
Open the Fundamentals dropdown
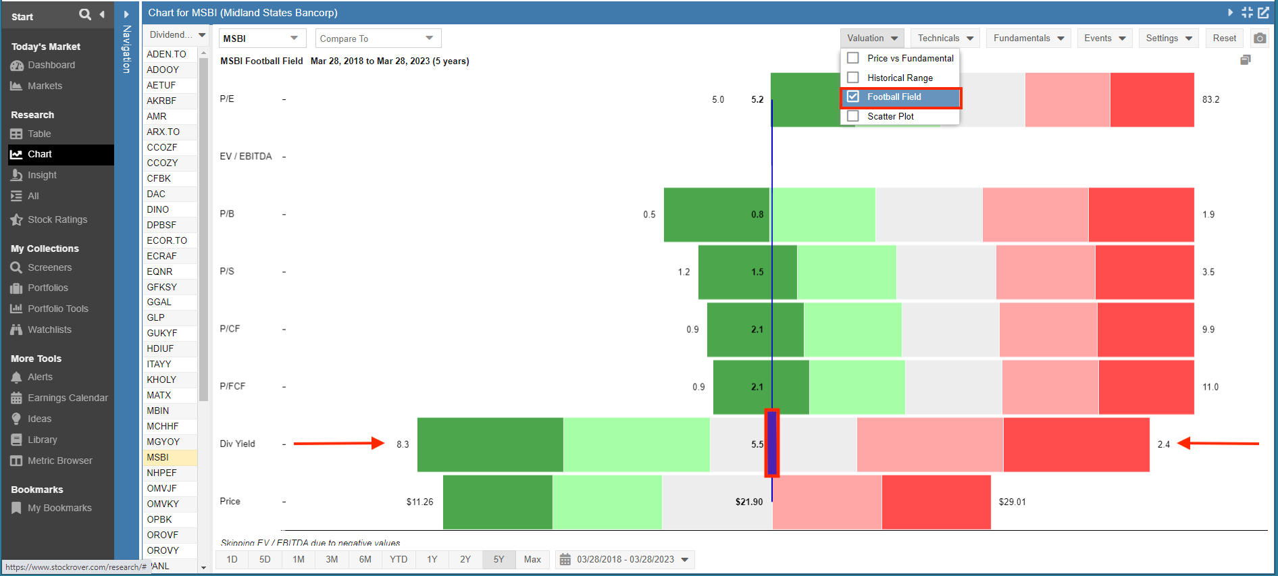[x=1028, y=38]
